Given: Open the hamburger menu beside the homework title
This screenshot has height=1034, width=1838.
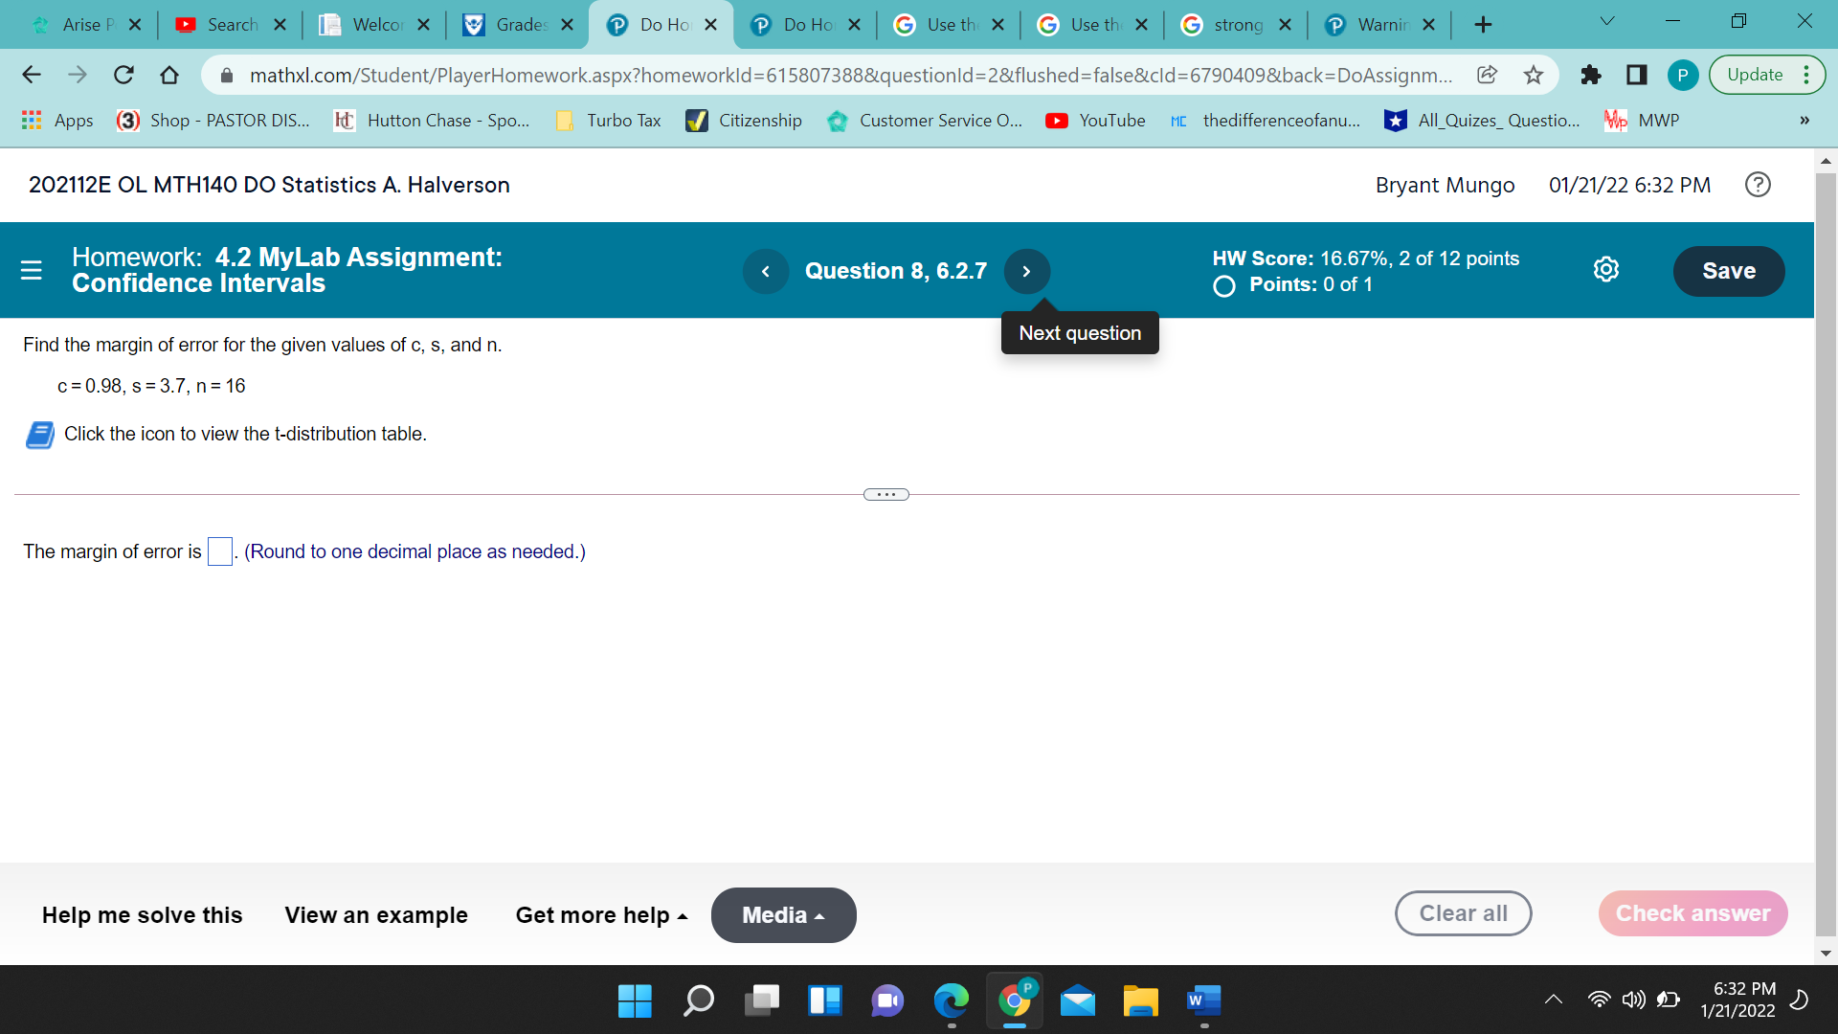Looking at the screenshot, I should pyautogui.click(x=31, y=271).
